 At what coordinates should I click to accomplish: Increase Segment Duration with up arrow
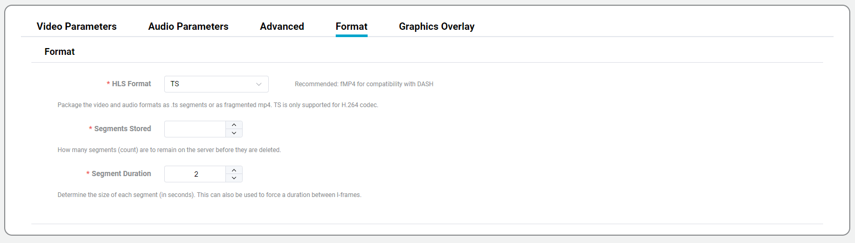234,170
